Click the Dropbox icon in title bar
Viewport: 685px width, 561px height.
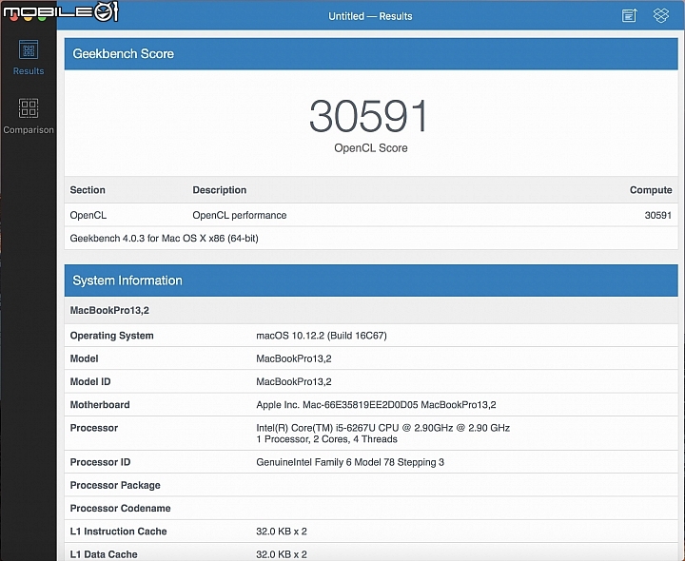[x=661, y=16]
